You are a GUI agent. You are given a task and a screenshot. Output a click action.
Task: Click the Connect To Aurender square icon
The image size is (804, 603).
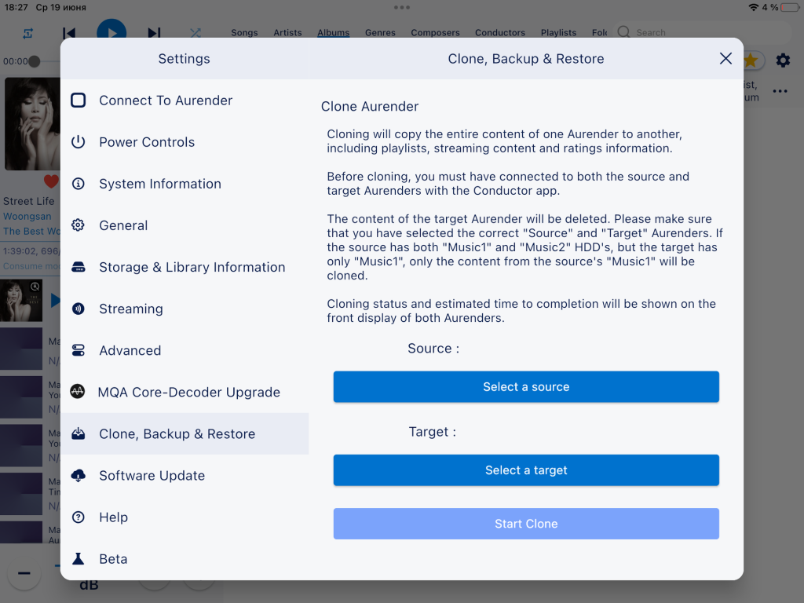click(78, 100)
